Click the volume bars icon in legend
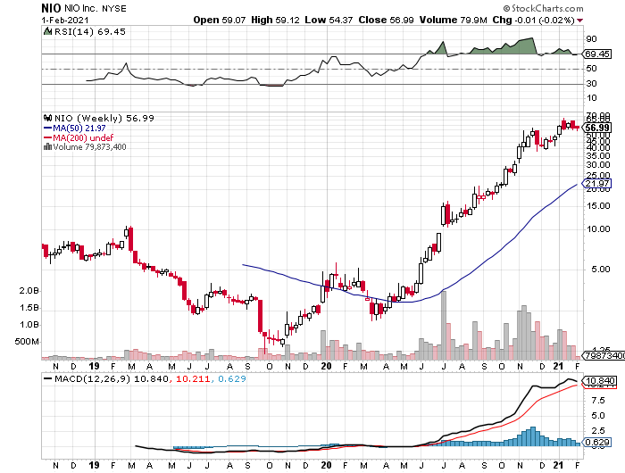The height and width of the screenshot is (473, 625). click(x=48, y=146)
